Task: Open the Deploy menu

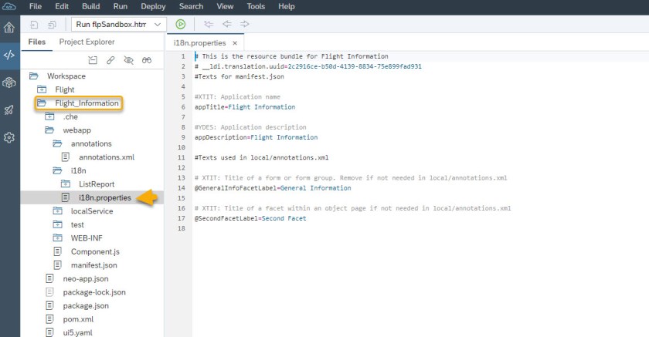Action: 153,6
